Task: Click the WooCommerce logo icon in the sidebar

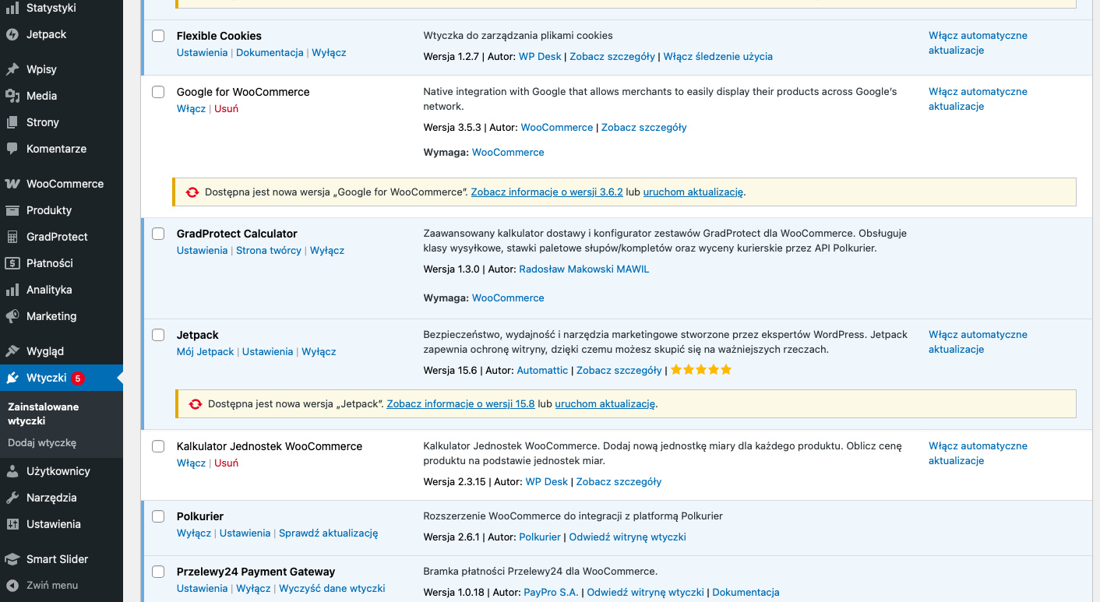Action: pyautogui.click(x=12, y=184)
